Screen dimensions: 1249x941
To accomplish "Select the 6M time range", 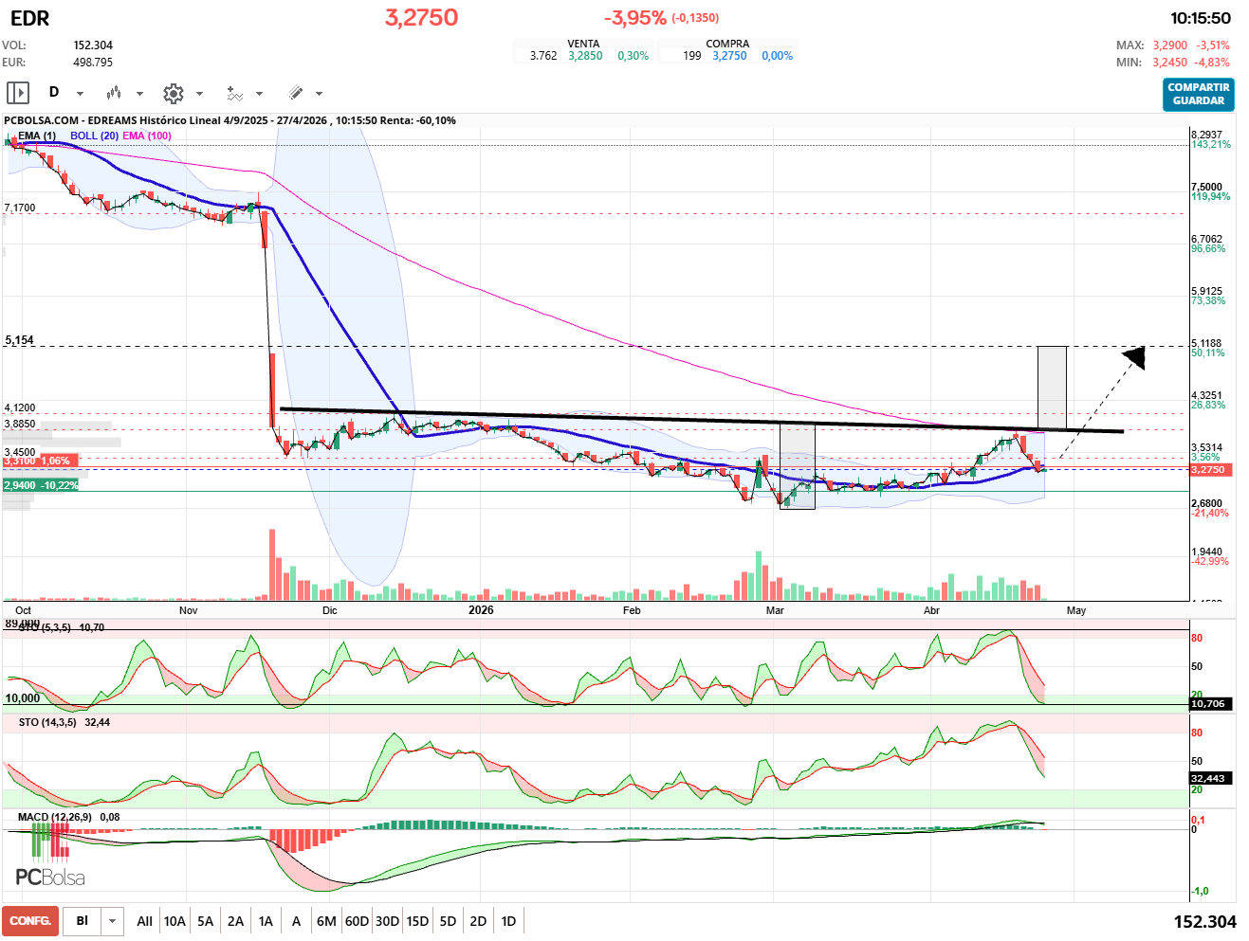I will [326, 921].
